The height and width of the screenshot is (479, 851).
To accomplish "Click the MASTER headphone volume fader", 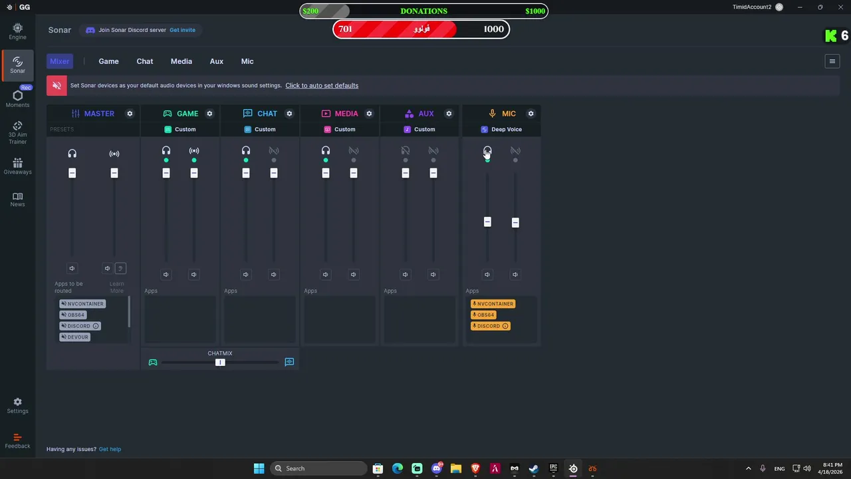I will pyautogui.click(x=72, y=173).
